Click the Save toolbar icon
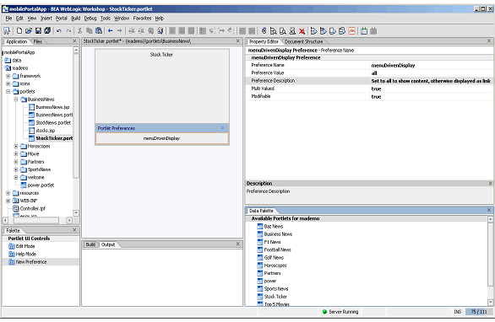The width and height of the screenshot is (495, 322). tap(38, 31)
